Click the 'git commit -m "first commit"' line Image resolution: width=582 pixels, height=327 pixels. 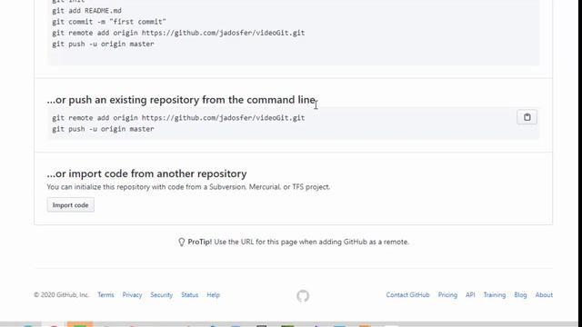pos(109,22)
